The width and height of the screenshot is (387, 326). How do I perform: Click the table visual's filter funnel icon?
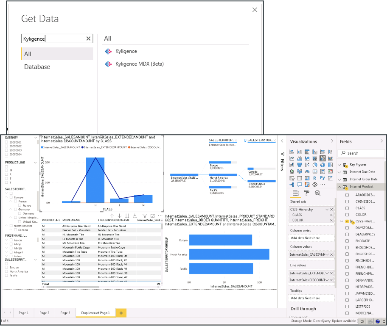click(x=145, y=216)
